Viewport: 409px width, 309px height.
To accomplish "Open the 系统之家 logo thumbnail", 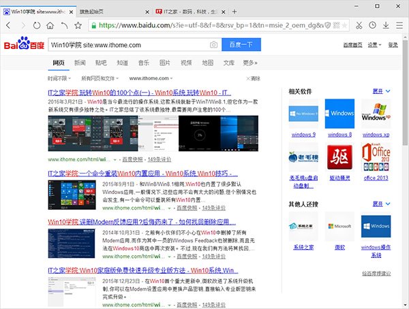I will point(303,226).
